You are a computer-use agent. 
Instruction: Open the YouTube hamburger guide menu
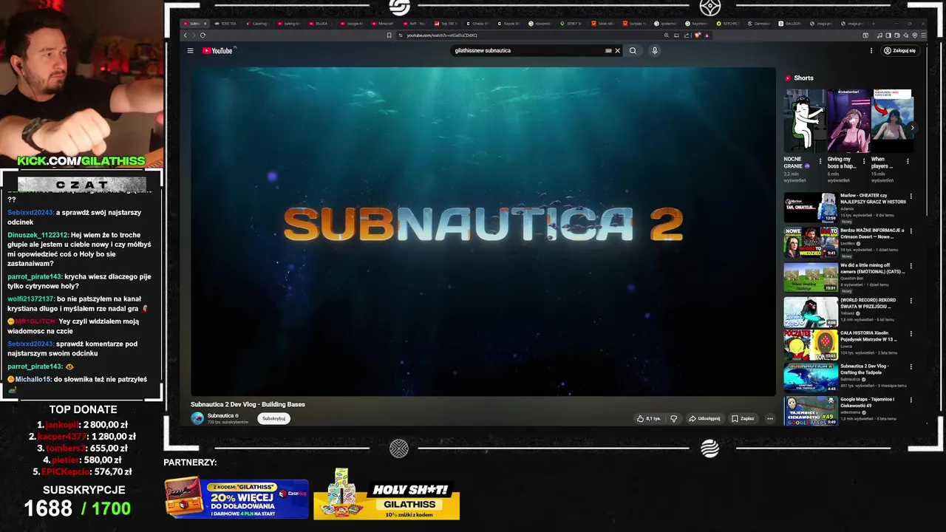point(190,51)
